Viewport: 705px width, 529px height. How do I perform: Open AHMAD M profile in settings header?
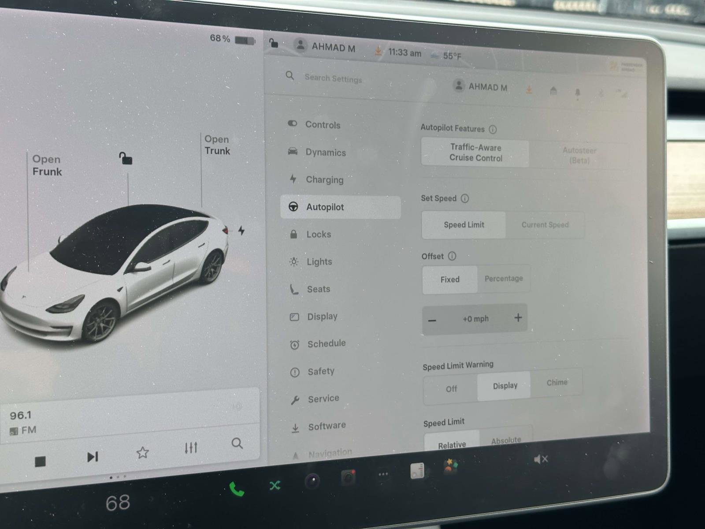click(480, 86)
